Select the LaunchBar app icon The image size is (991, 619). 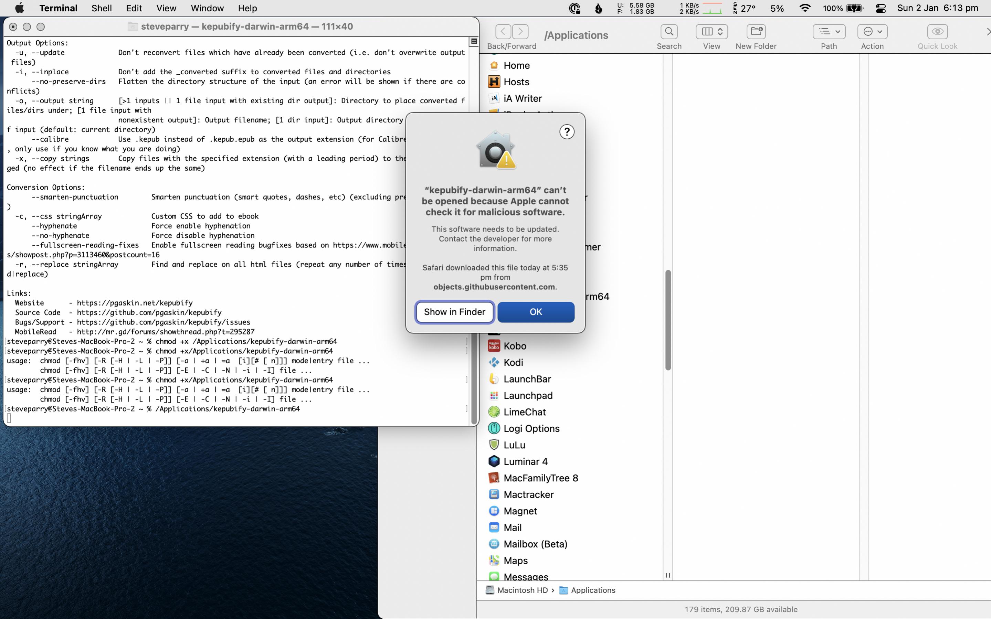494,379
